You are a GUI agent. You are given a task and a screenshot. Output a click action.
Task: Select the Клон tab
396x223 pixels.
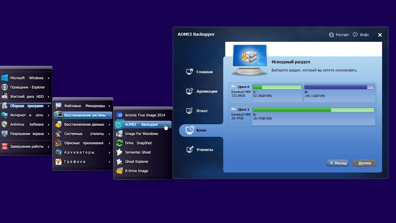click(201, 130)
